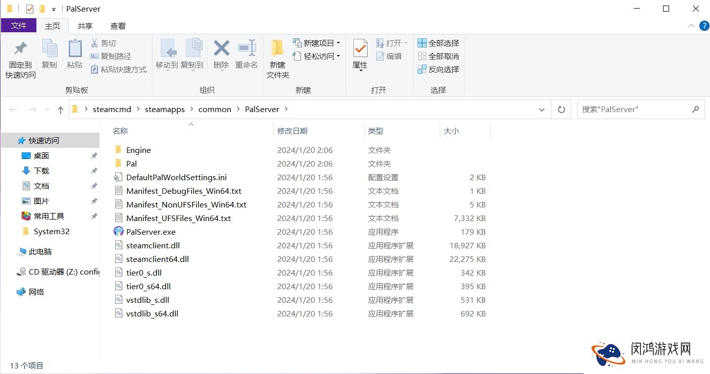This screenshot has height=374, width=710.
Task: Click the Paste (粘贴) ribbon icon
Action: tap(75, 48)
